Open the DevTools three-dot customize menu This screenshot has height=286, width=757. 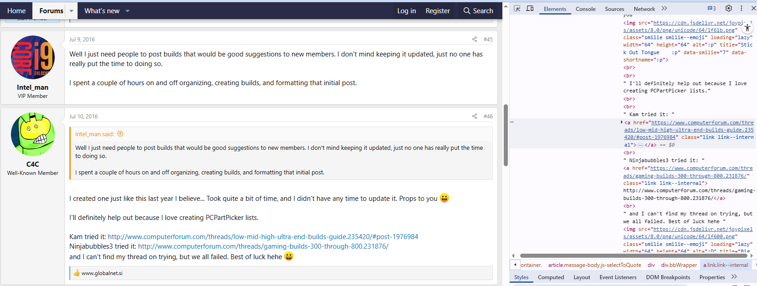[741, 9]
